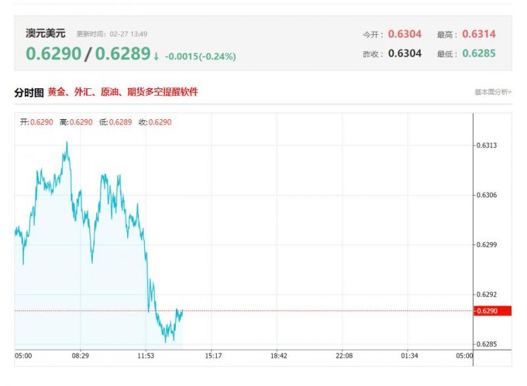Click the 11:53 time axis label
527x386 pixels.
(146, 356)
